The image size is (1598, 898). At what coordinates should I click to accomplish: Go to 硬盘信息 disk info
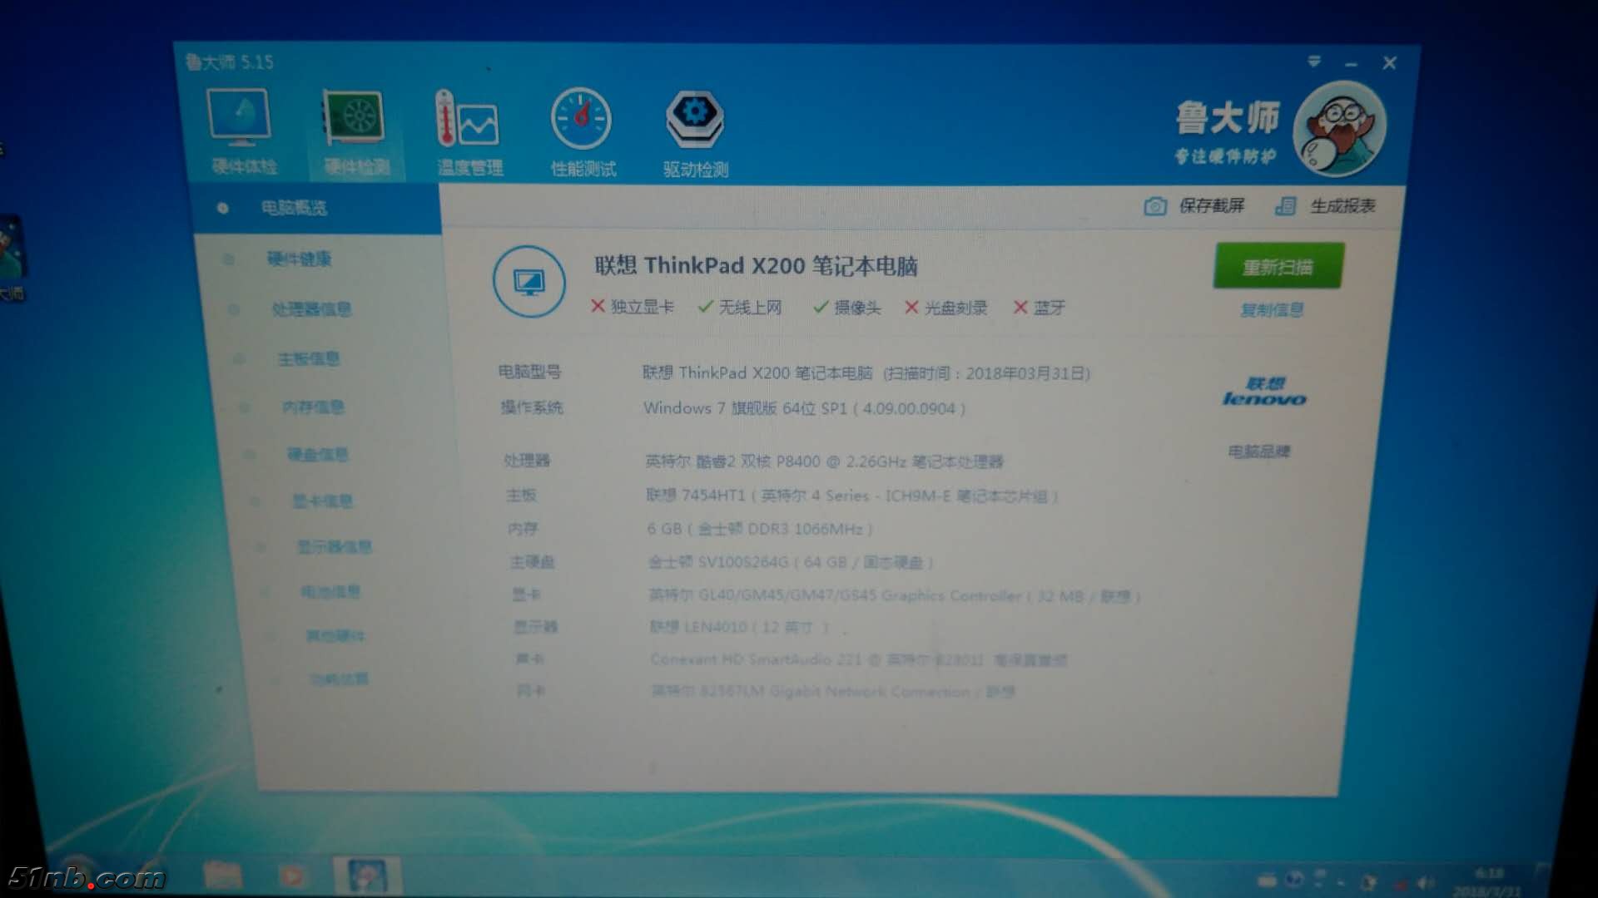coord(317,455)
